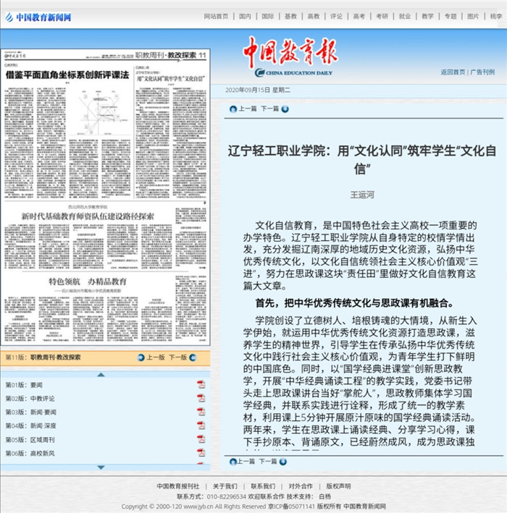The image size is (507, 513).
Task: Open page 第04版：新闻·深度
Action: [x=31, y=425]
